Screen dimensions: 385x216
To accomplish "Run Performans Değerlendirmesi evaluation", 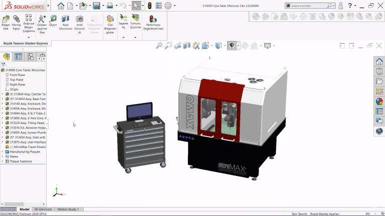I will click(154, 19).
